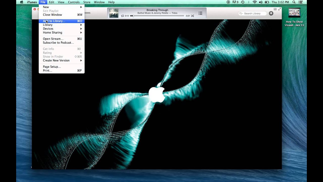Open the Store menu
Screen dimensions: 323x182
[x=87, y=2]
